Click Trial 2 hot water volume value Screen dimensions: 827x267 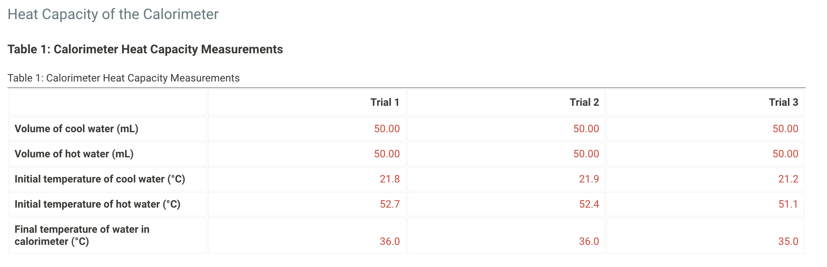tap(586, 154)
